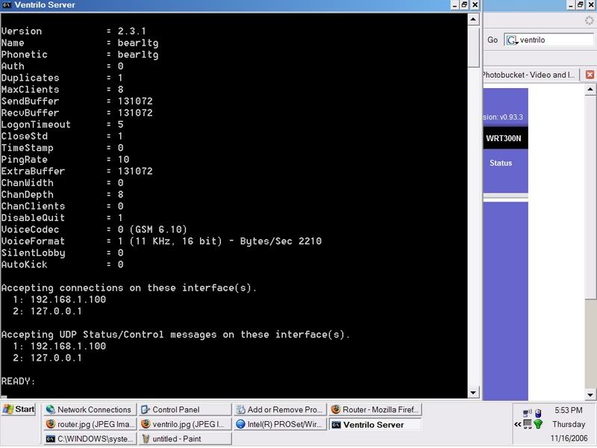Click the Windows Start button
597x448 pixels.
(x=18, y=409)
